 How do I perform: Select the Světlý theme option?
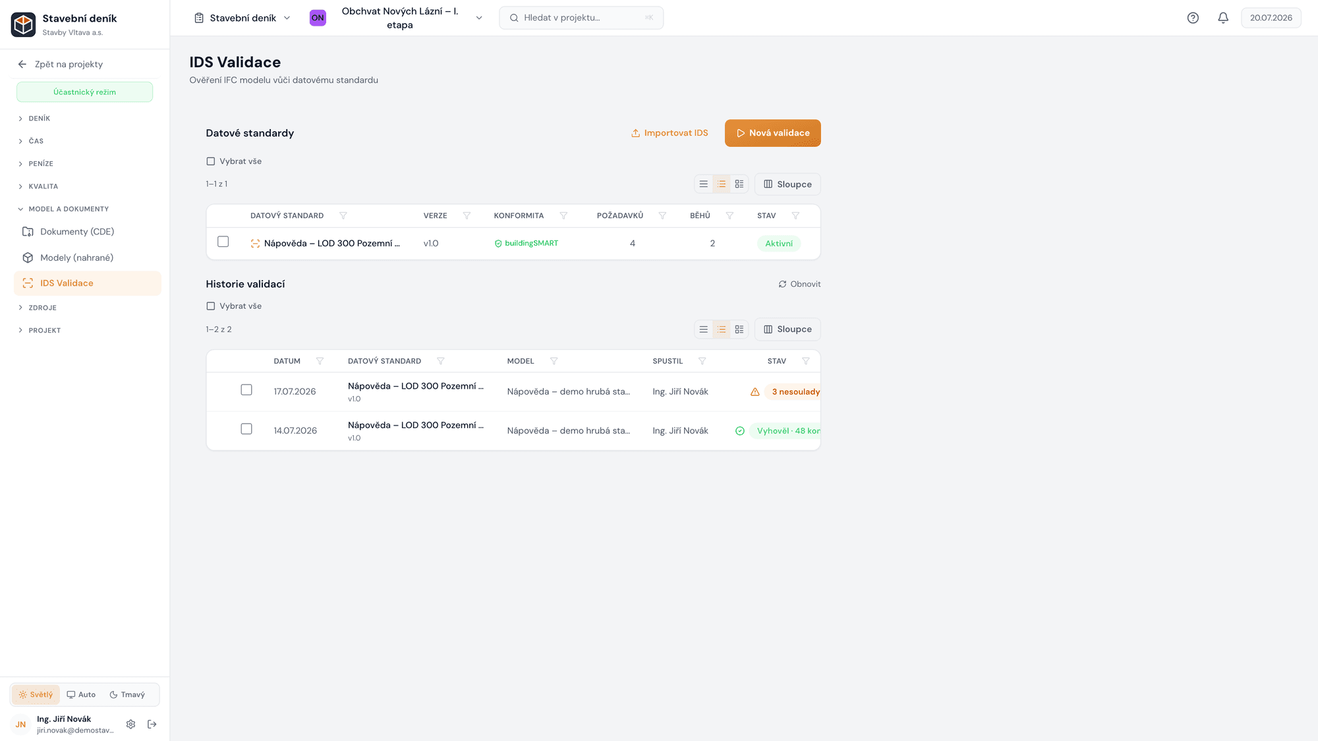click(36, 694)
